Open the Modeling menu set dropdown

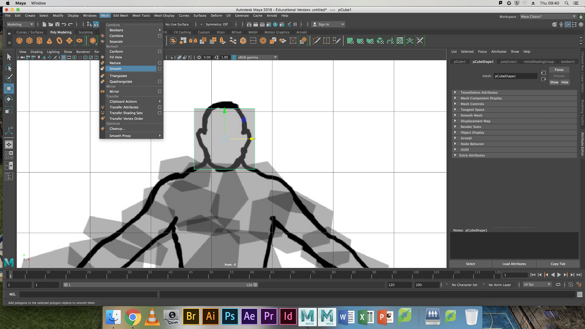tap(20, 24)
